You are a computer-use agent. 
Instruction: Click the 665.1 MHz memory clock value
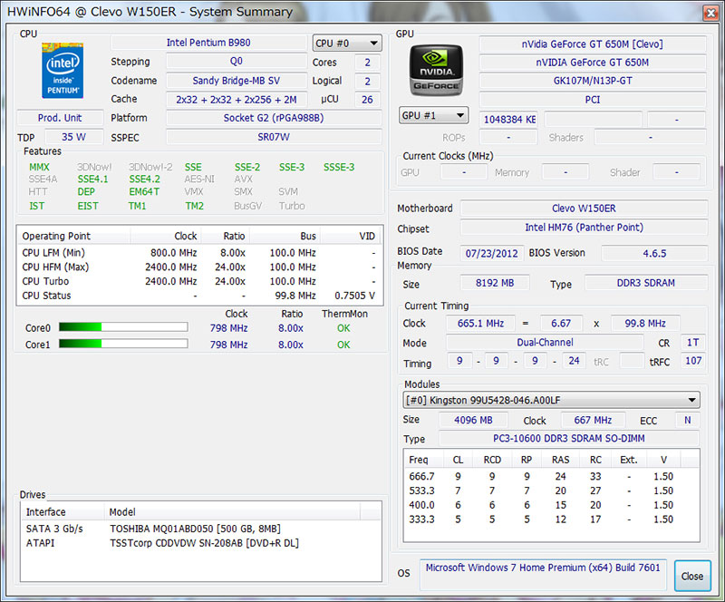point(480,323)
